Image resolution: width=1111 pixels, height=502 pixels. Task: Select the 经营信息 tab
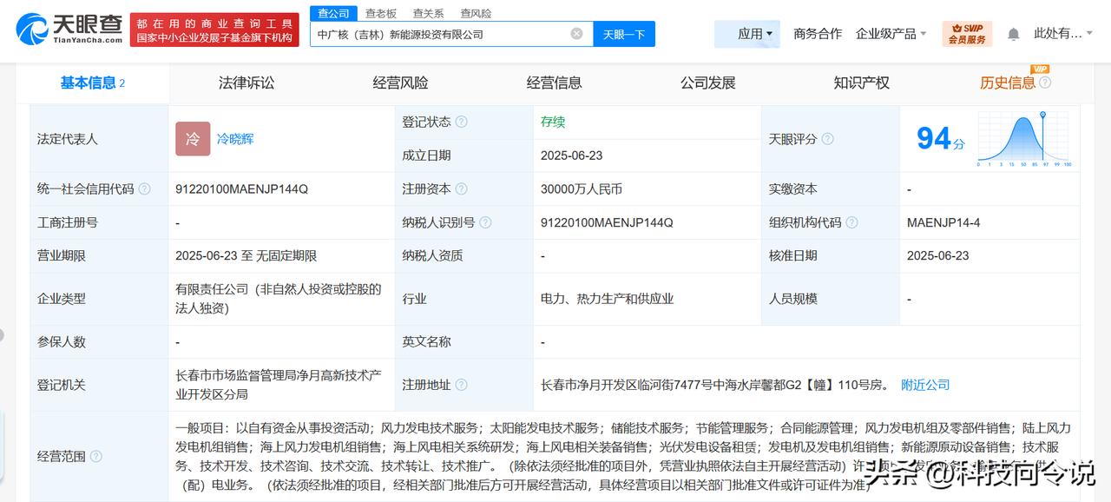pos(554,83)
